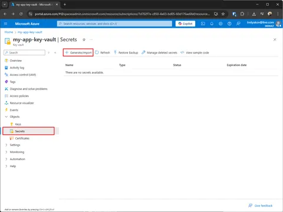Reload the page using the browser button
Viewport: 283px width, 212px height.
21,14
